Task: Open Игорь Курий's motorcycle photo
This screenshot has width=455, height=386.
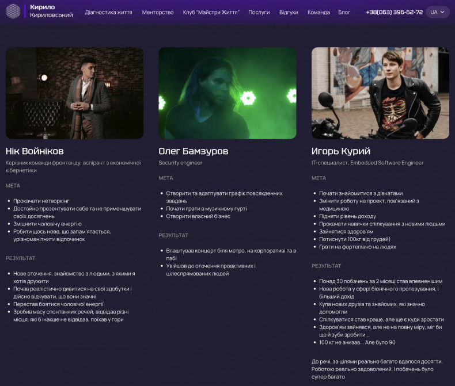Action: coord(380,93)
